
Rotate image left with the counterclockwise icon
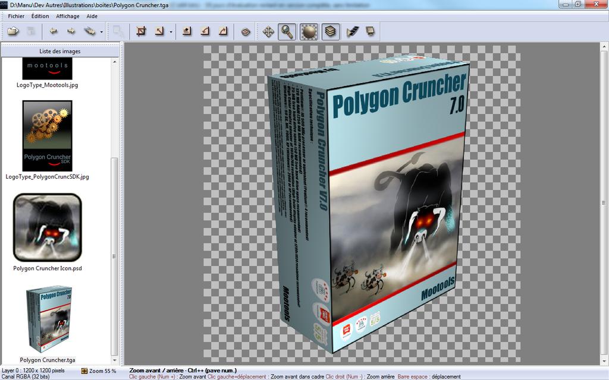[205, 31]
